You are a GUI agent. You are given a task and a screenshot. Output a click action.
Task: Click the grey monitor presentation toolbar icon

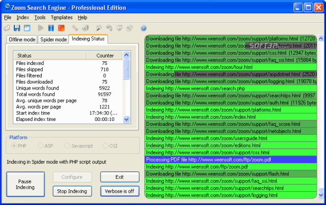tap(119, 28)
